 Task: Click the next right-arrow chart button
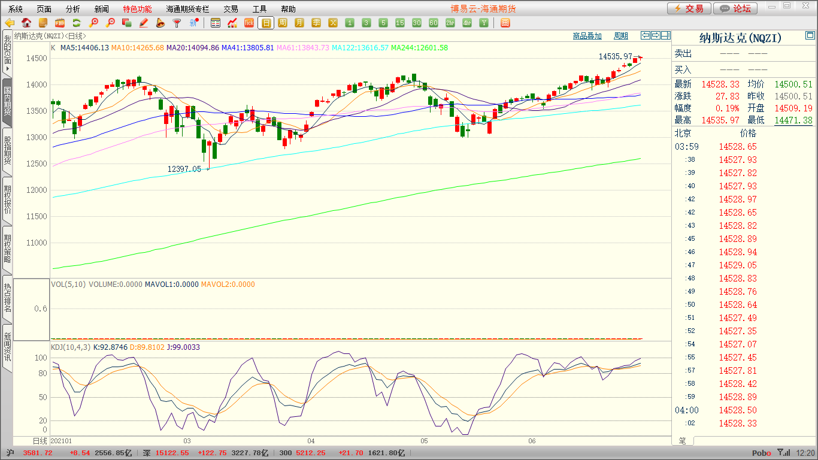click(656, 35)
